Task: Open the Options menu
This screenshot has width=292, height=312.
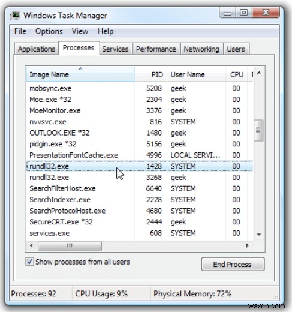Action: [49, 31]
